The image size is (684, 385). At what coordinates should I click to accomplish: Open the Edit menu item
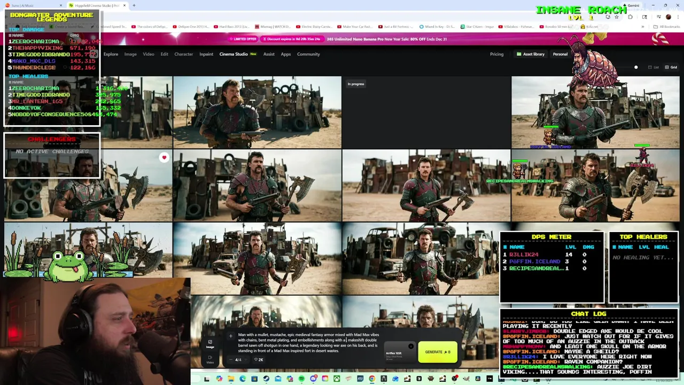pos(164,54)
